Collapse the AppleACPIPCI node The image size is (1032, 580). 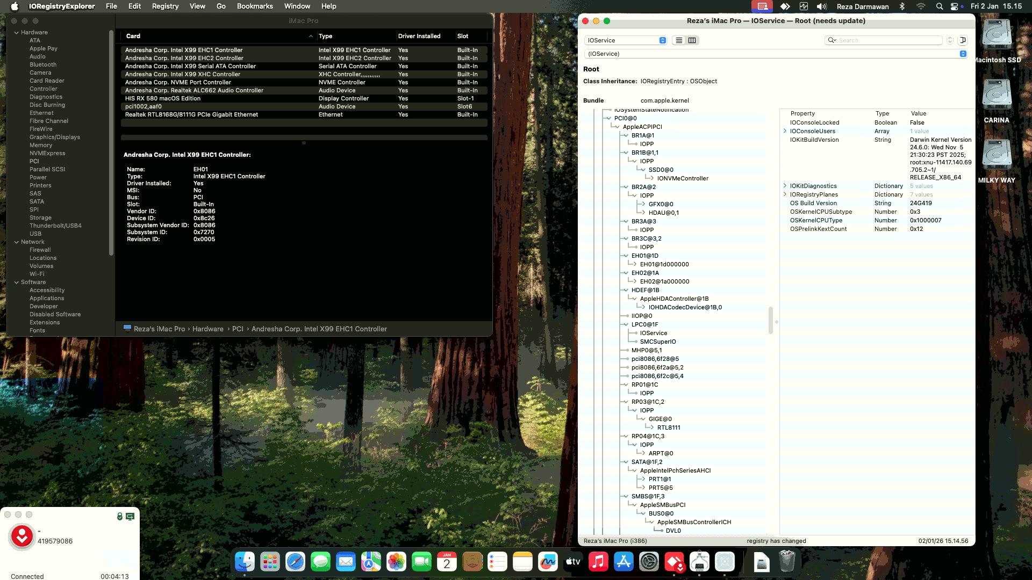coord(617,127)
